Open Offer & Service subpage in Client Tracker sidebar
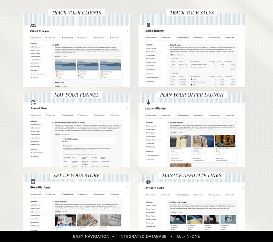 point(35,47)
